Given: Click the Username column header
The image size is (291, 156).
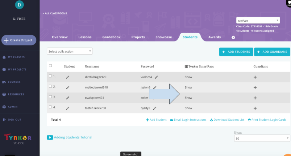Looking at the screenshot, I should coord(92,66).
